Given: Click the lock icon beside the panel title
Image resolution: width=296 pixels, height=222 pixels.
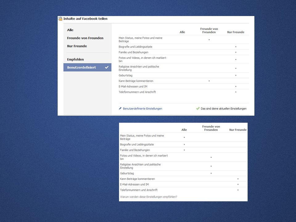Looking at the screenshot, I should [60, 19].
